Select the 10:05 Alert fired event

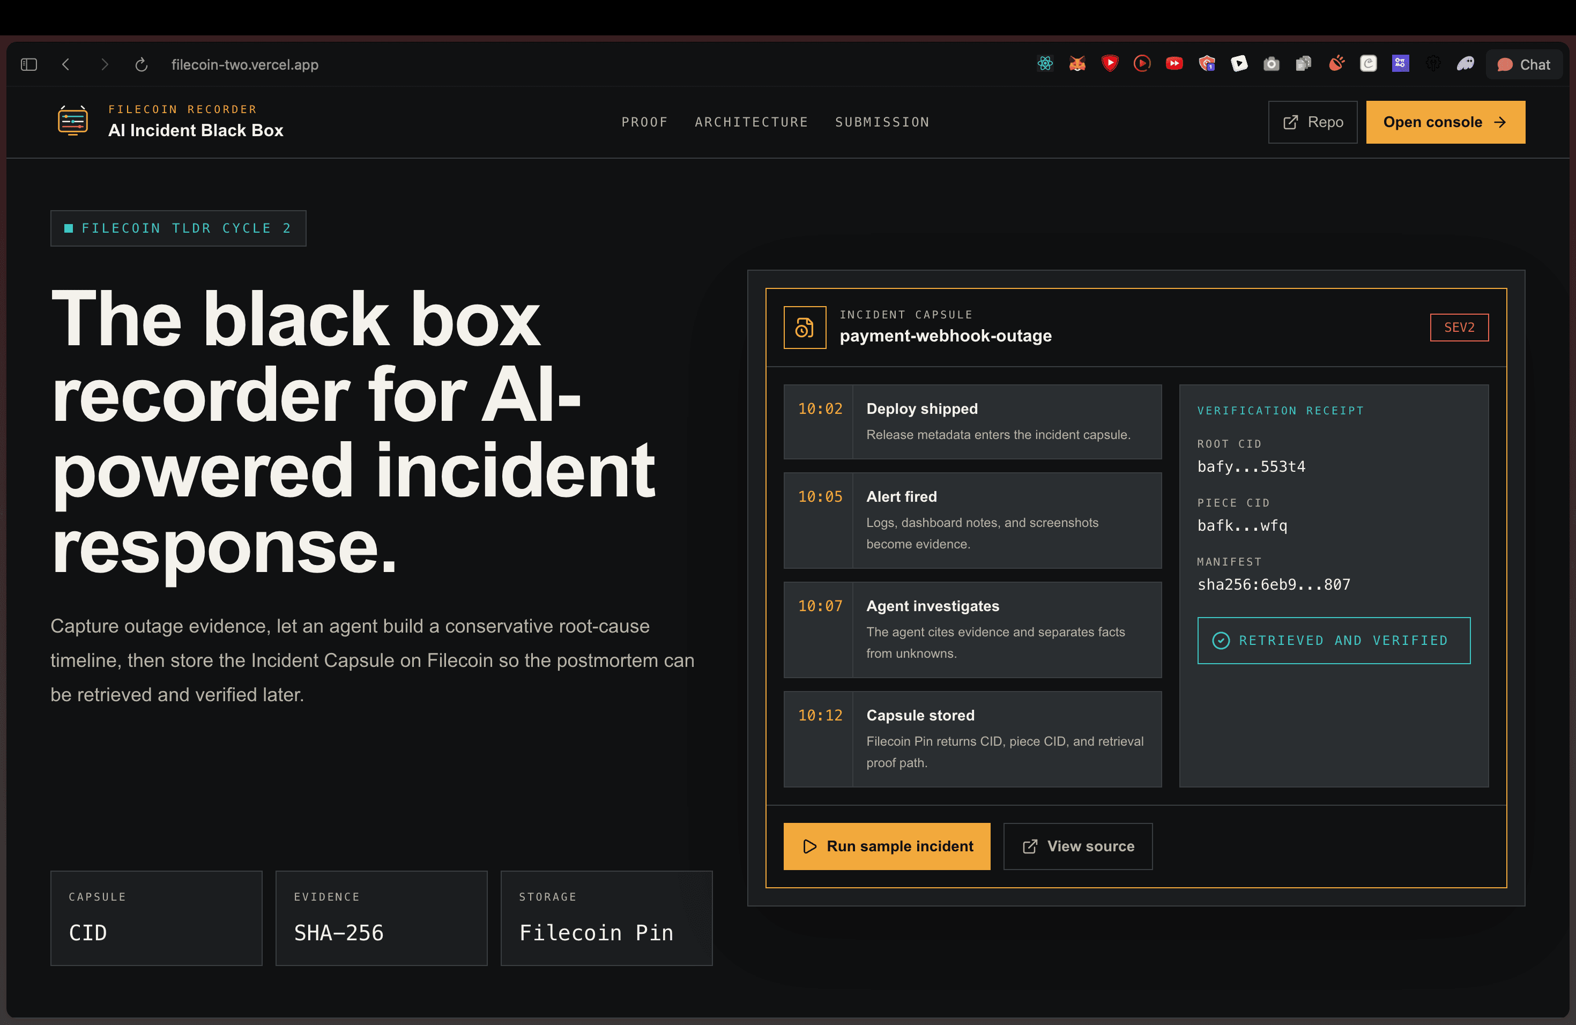pyautogui.click(x=972, y=520)
